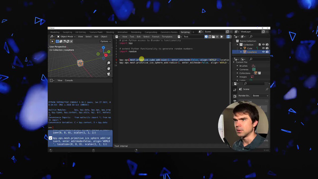Switch to the Shading workspace tab

[x=110, y=32]
